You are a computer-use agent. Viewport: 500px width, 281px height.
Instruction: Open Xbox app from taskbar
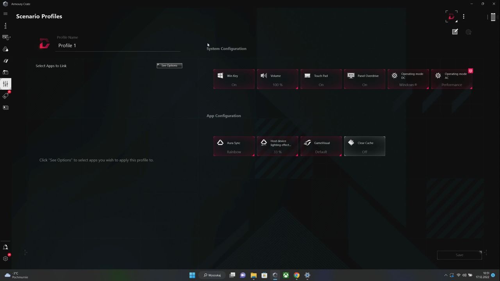coord(286,275)
